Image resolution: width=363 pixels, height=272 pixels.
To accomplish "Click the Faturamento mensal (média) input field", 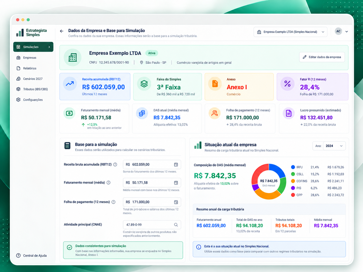I will [x=152, y=183].
